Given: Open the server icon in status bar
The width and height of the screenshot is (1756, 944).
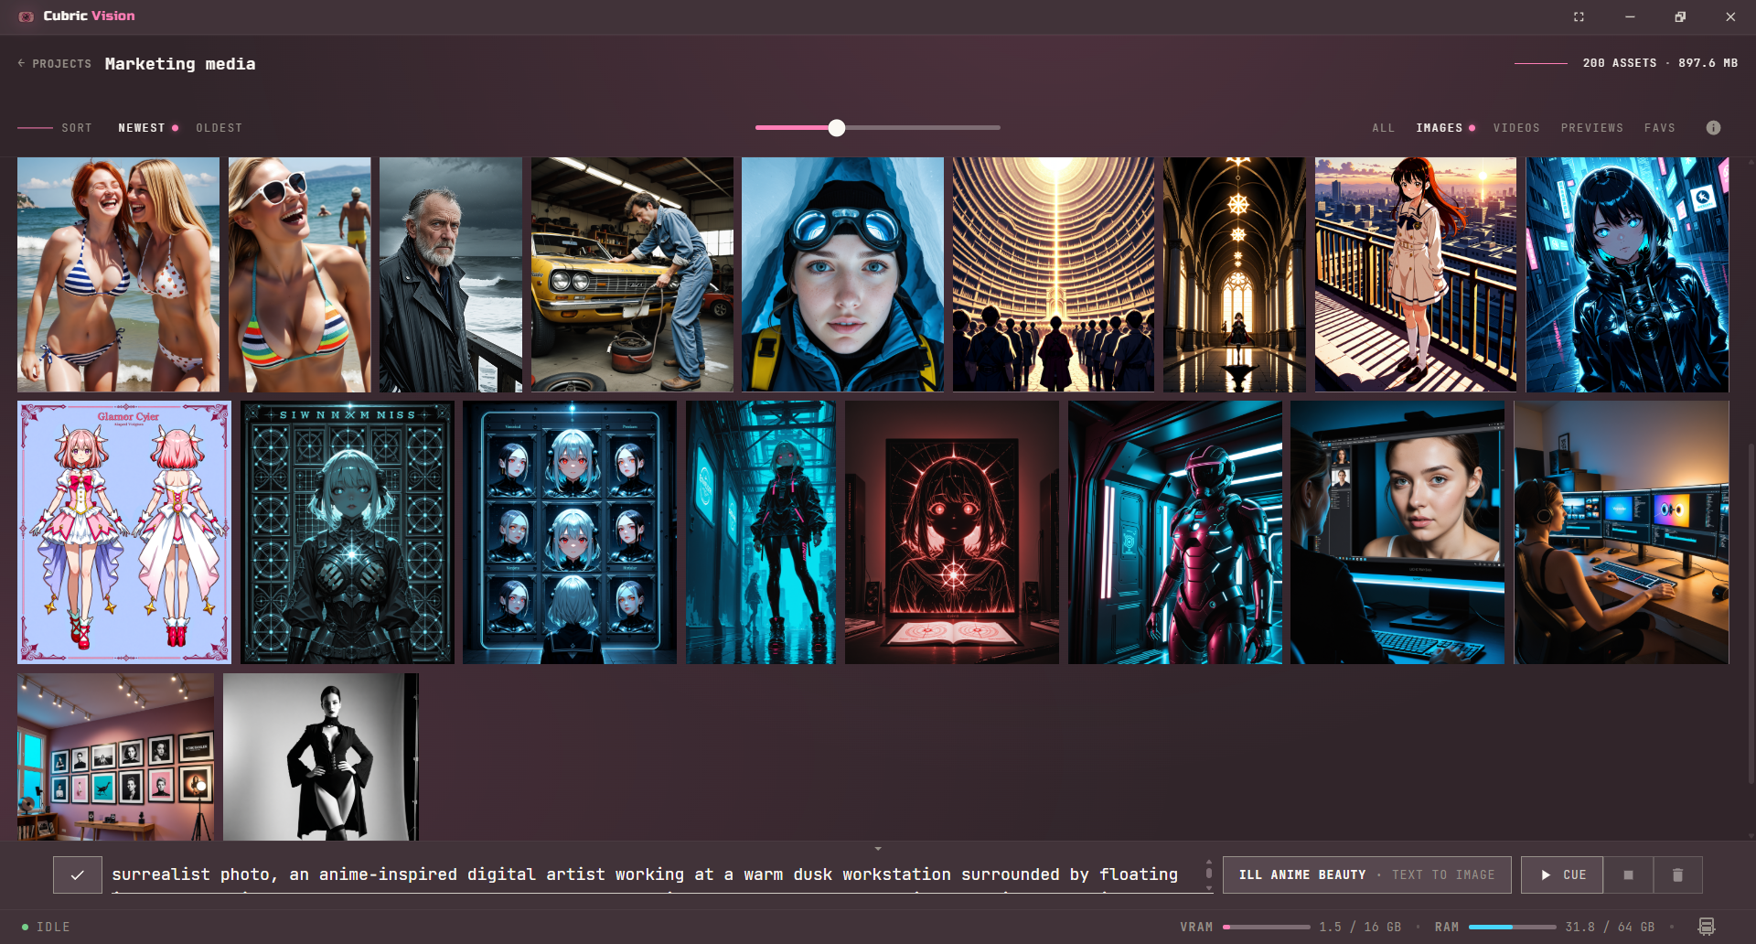Looking at the screenshot, I should click(x=1707, y=927).
